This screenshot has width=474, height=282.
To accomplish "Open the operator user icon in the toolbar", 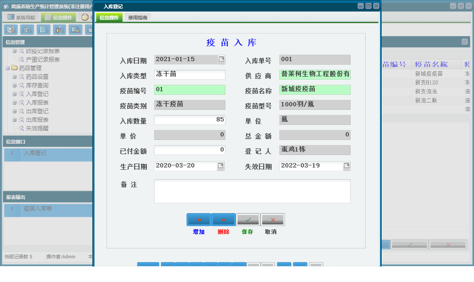I will click(x=59, y=30).
